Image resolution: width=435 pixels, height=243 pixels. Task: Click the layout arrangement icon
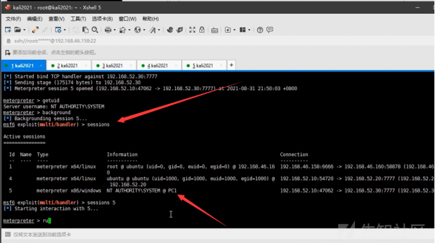tap(243, 30)
